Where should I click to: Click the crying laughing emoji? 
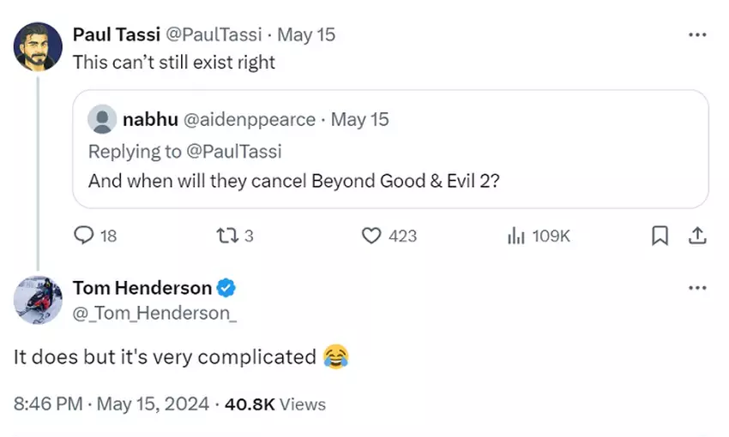click(335, 357)
